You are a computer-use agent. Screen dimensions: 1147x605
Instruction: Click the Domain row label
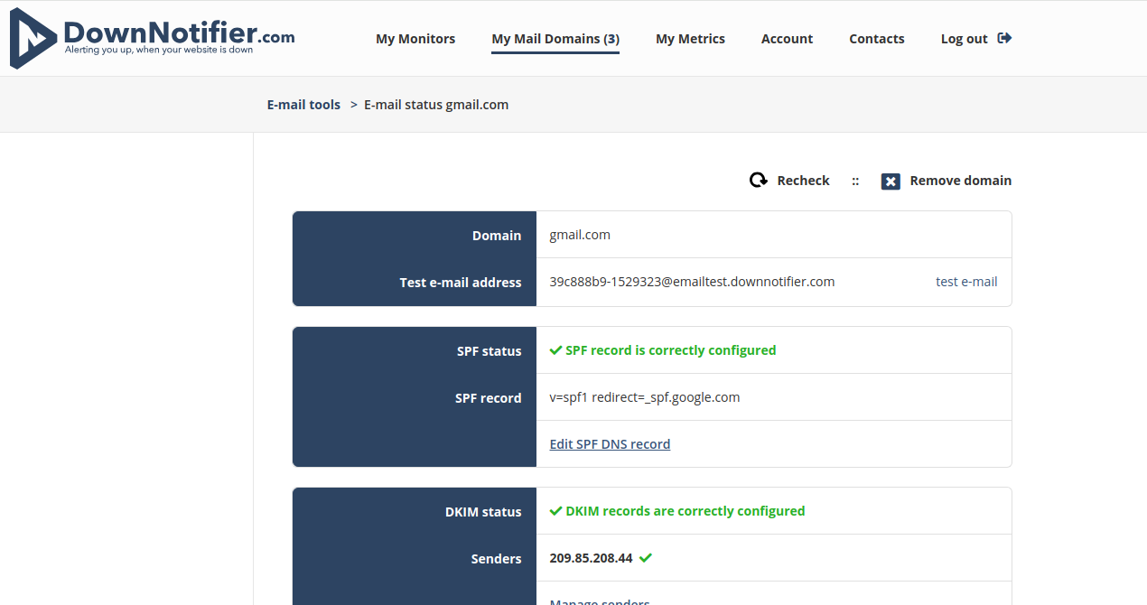point(497,236)
